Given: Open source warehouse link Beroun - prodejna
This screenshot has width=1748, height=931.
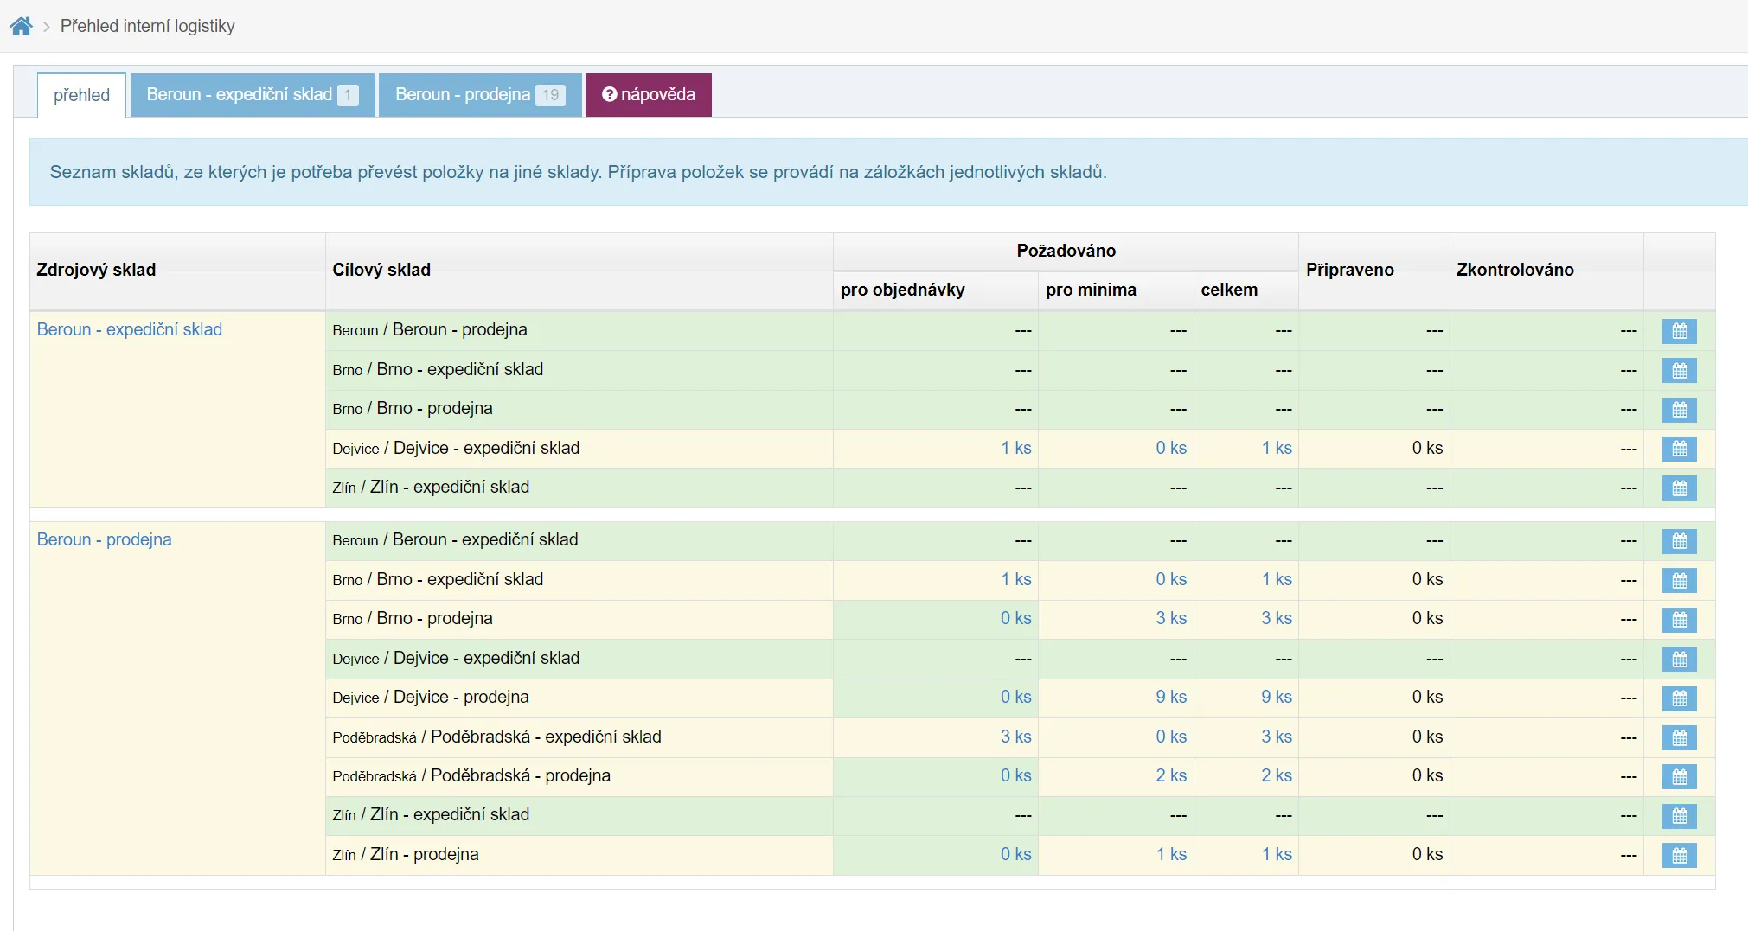Looking at the screenshot, I should point(105,539).
